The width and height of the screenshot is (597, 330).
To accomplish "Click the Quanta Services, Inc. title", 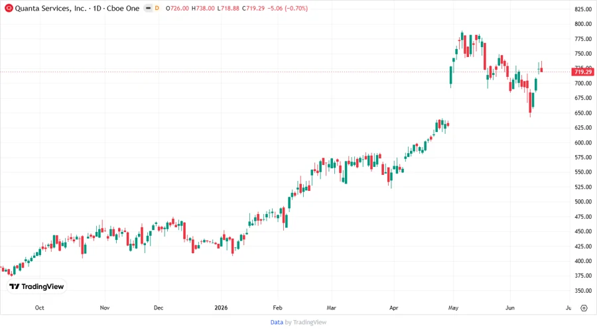I will 50,9.
